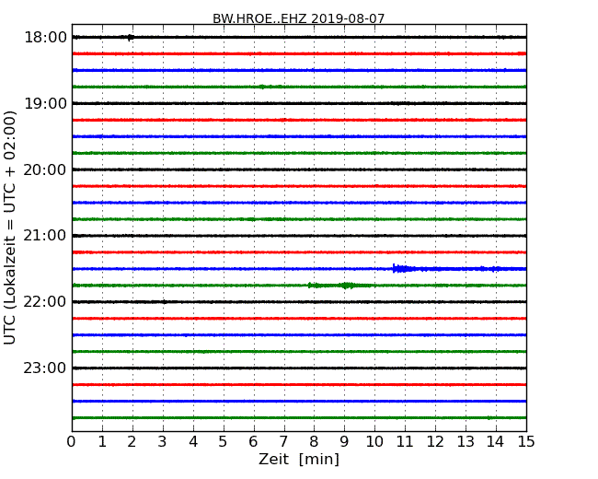Select the 18:00 time label
This screenshot has height=479, width=598.
45,38
